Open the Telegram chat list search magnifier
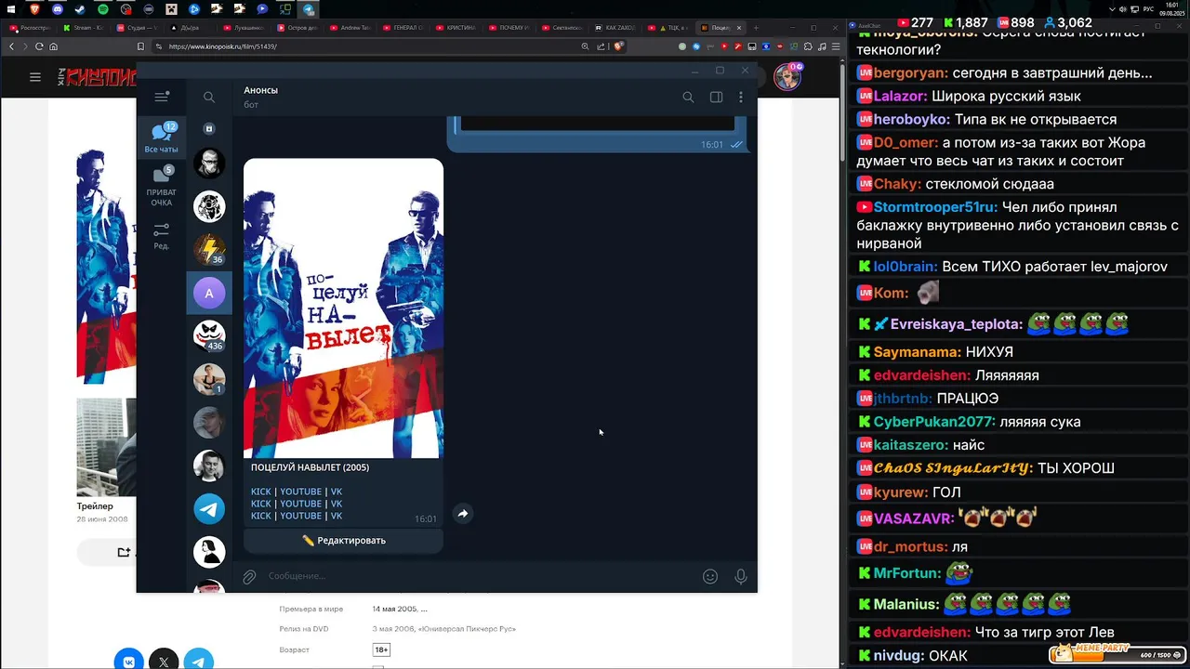This screenshot has height=669, width=1190. (x=209, y=97)
